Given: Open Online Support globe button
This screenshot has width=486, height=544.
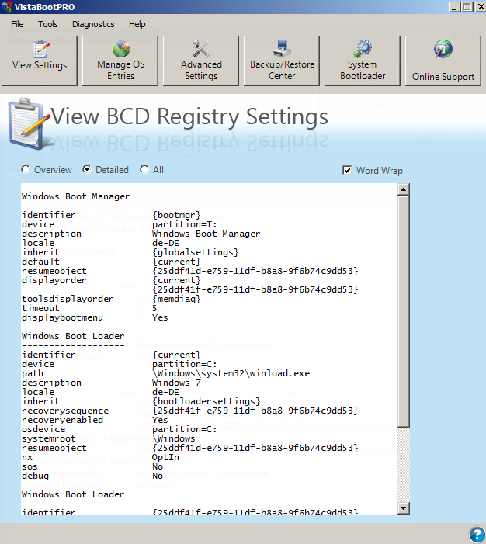Looking at the screenshot, I should pos(443,61).
